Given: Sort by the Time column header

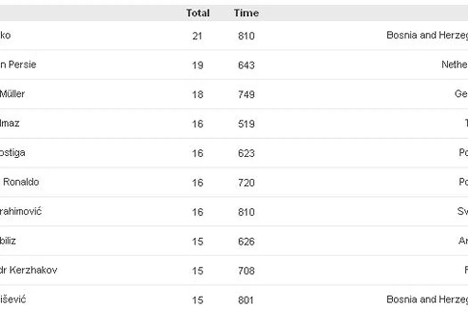Looking at the screenshot, I should 246,13.
